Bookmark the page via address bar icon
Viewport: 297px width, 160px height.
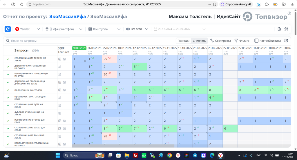point(215,4)
